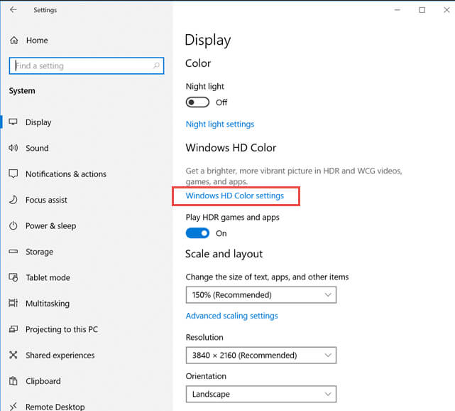Open the Resolution dropdown
This screenshot has height=411, width=455.
click(261, 356)
